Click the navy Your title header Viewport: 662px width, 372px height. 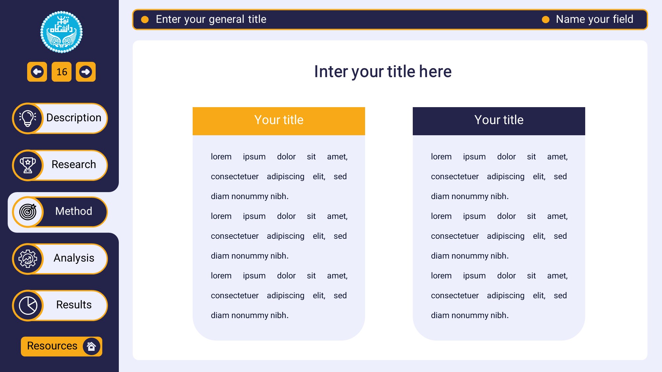coord(498,121)
